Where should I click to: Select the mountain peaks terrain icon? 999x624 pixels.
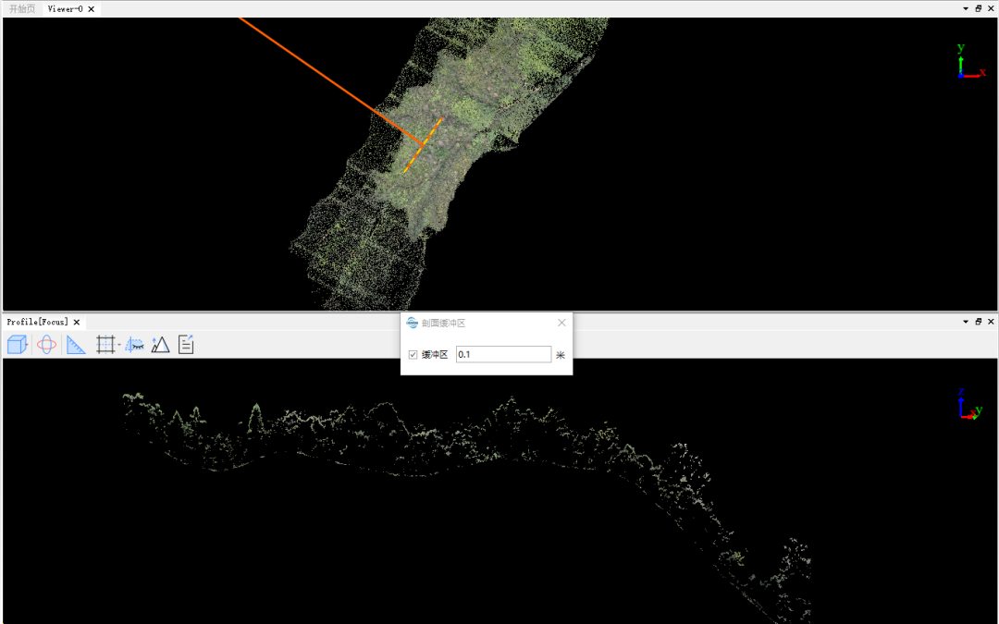click(x=160, y=345)
